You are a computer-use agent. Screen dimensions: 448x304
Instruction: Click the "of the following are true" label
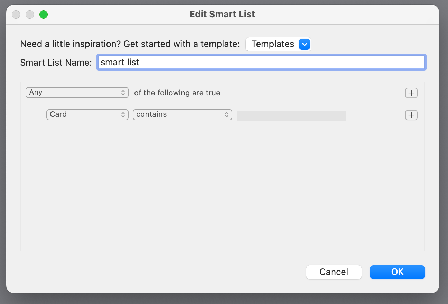[177, 93]
